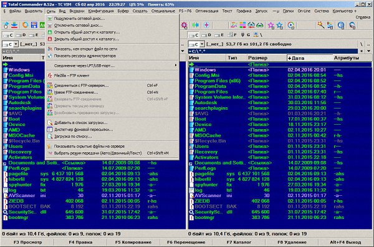Sort right panel by Атрибуты column
This screenshot has width=374, height=247.
pos(352,58)
